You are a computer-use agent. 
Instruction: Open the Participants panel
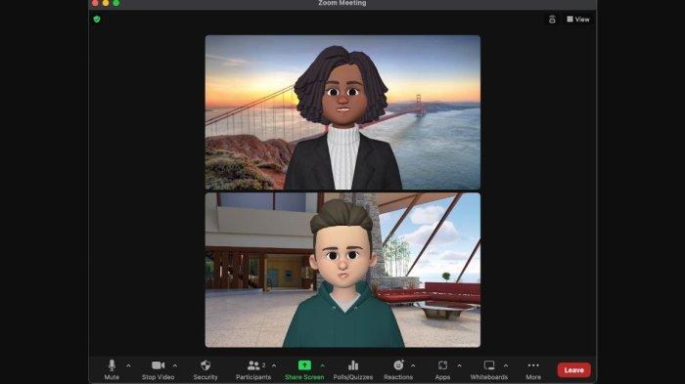point(253,369)
